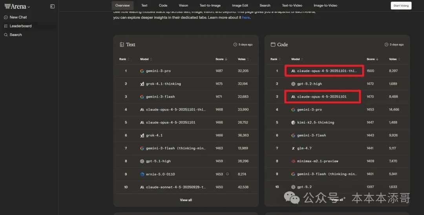The width and height of the screenshot is (424, 215).
Task: Click OpenAI icon beside gpt-5.1-high
Action: tap(142, 161)
